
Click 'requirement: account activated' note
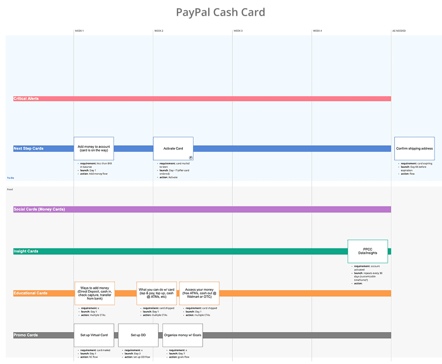click(x=367, y=268)
